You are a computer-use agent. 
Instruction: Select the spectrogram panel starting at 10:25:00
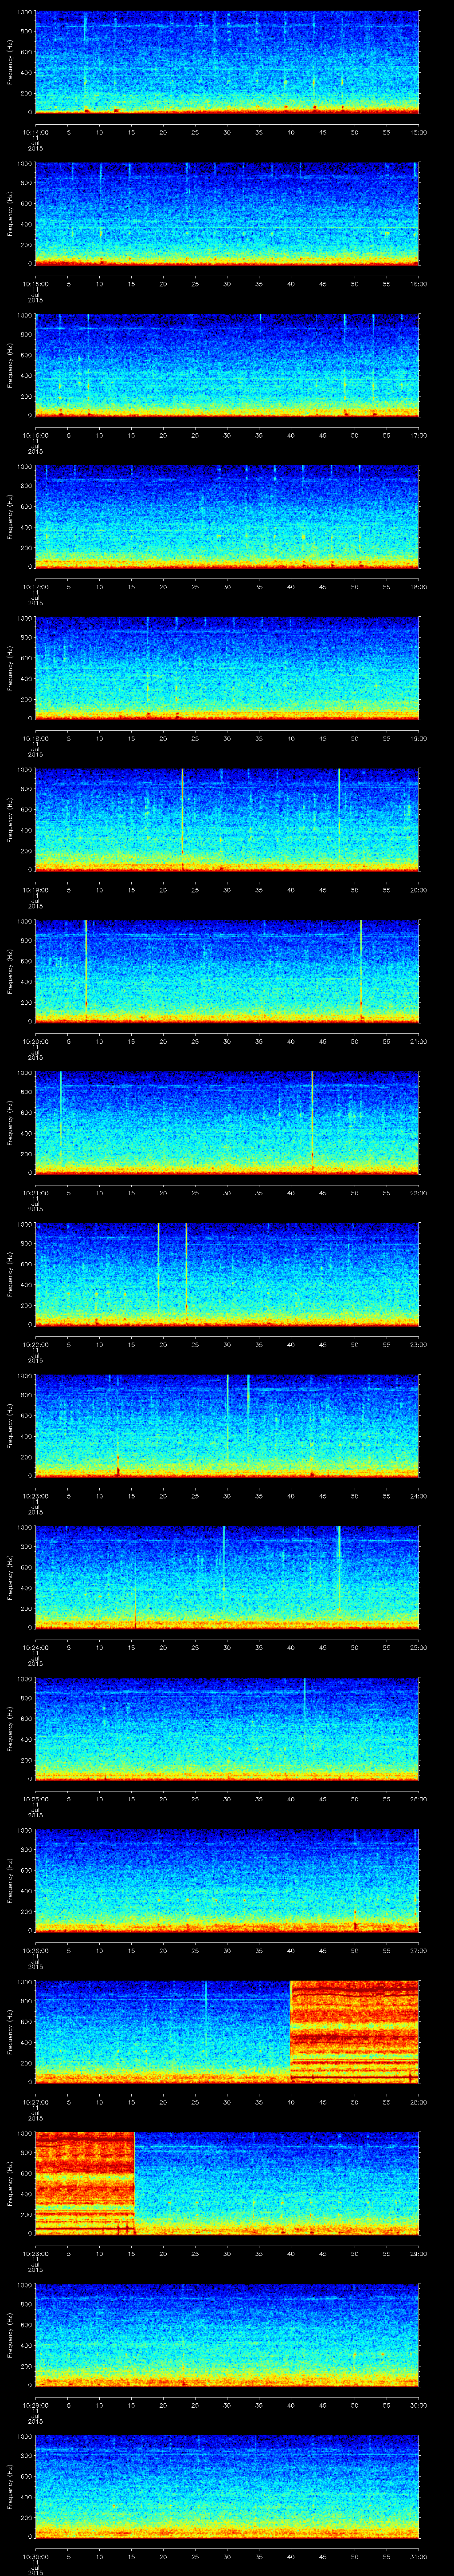pyautogui.click(x=227, y=1728)
